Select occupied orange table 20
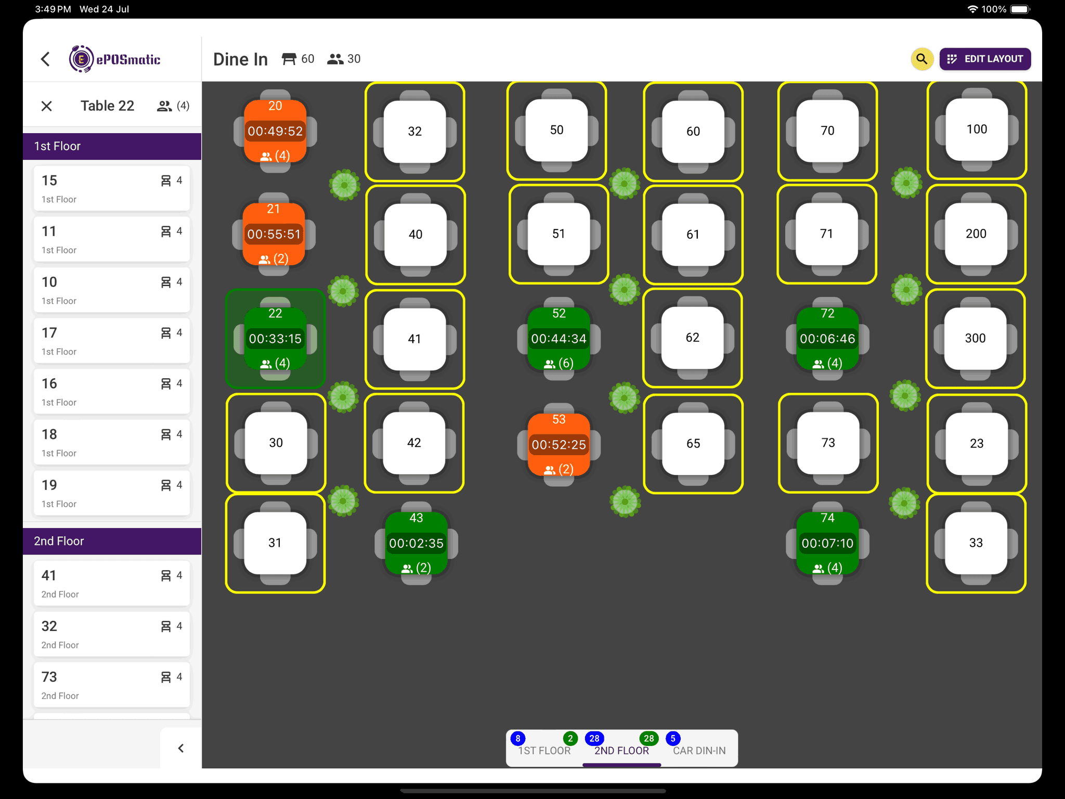Image resolution: width=1065 pixels, height=799 pixels. (x=275, y=130)
